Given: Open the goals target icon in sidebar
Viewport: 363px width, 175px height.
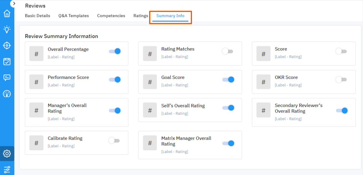Looking at the screenshot, I should click(7, 45).
